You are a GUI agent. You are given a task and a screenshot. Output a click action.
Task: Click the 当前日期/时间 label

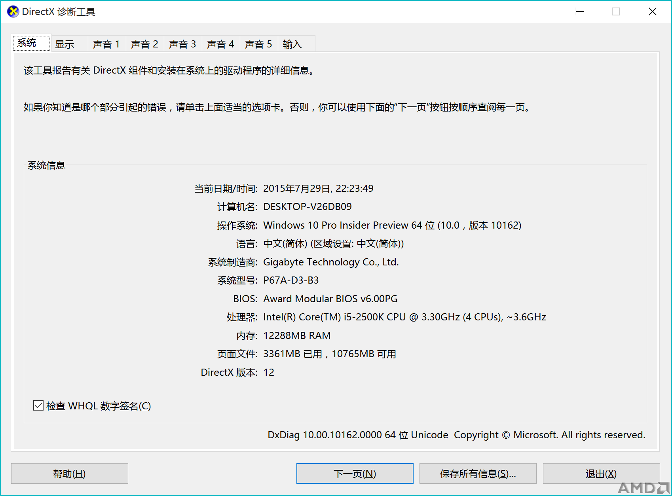pos(226,189)
